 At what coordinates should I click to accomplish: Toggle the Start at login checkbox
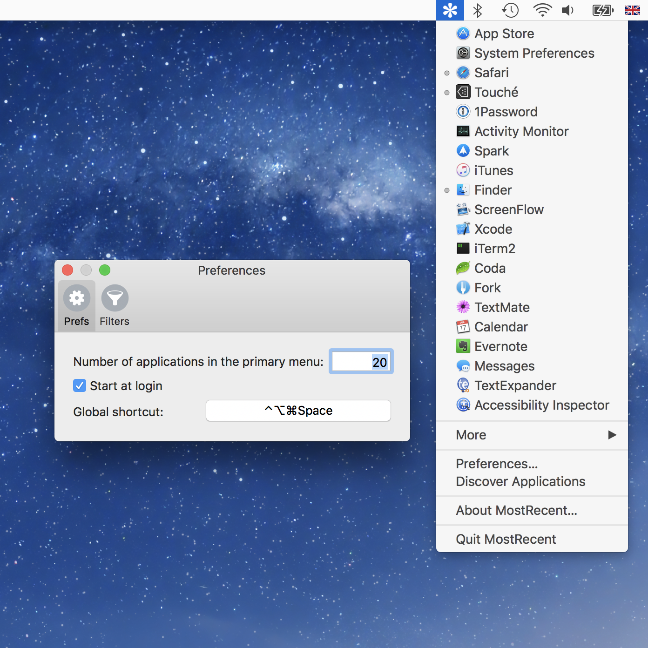pos(80,385)
